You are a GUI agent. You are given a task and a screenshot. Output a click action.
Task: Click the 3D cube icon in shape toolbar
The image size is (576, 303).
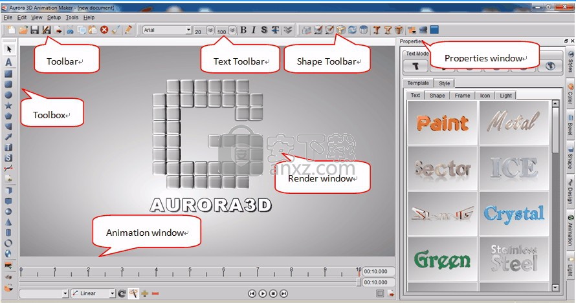pos(341,30)
